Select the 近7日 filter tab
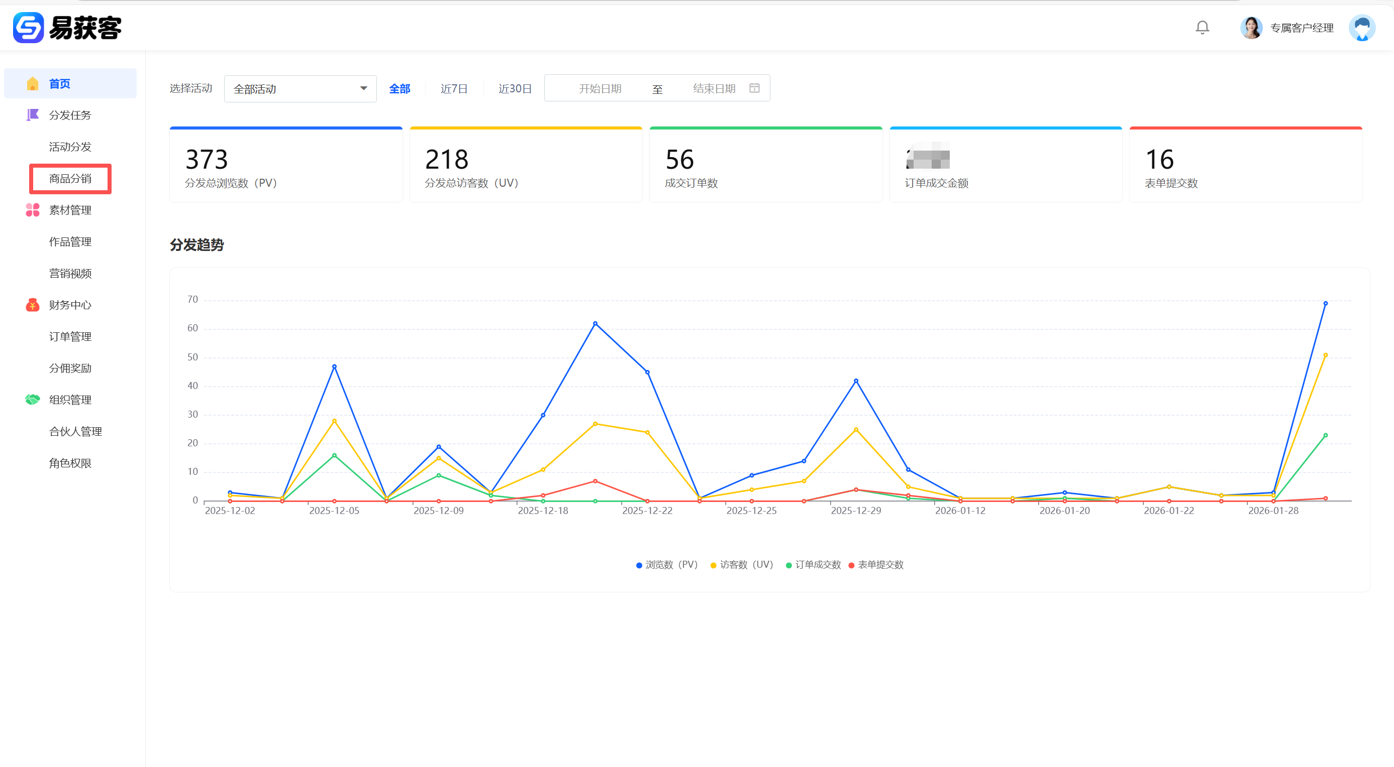The image size is (1394, 767). [x=453, y=89]
